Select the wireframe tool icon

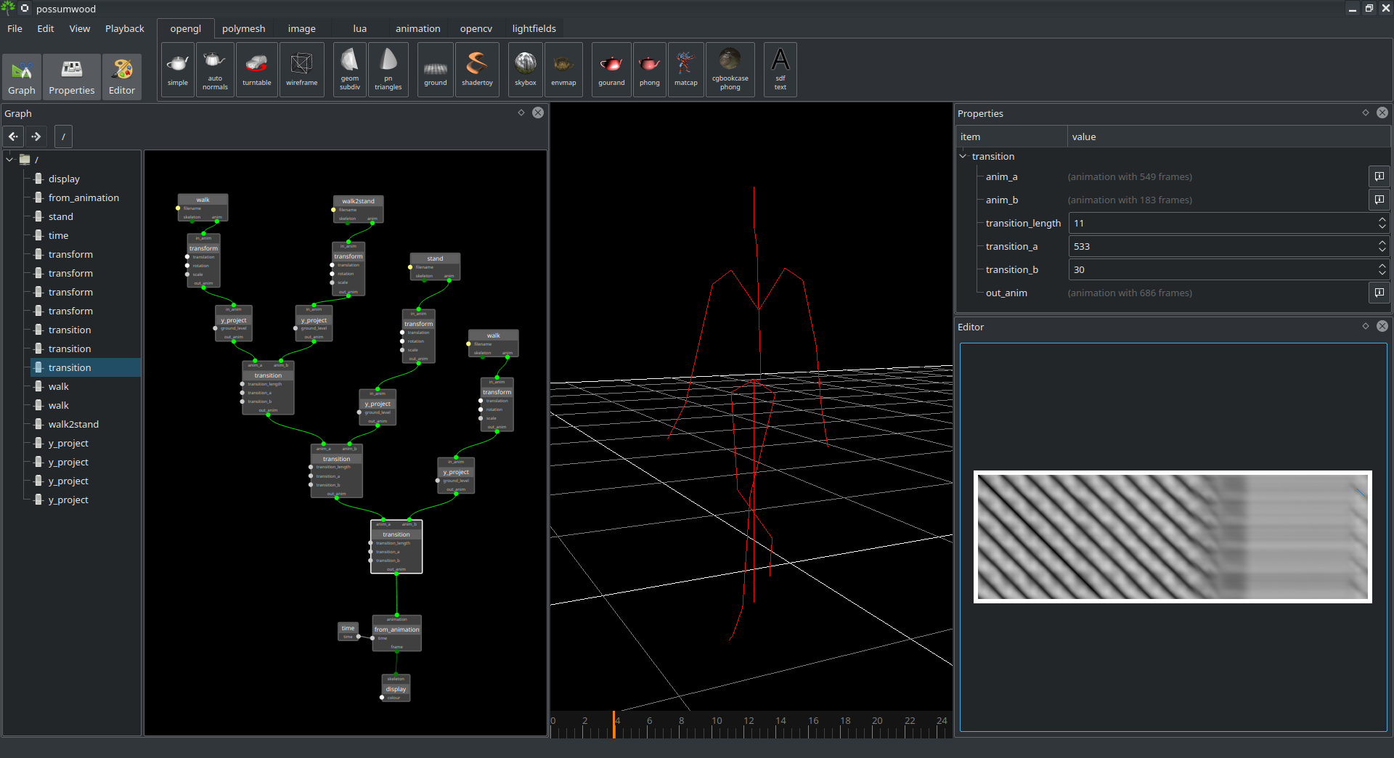301,70
